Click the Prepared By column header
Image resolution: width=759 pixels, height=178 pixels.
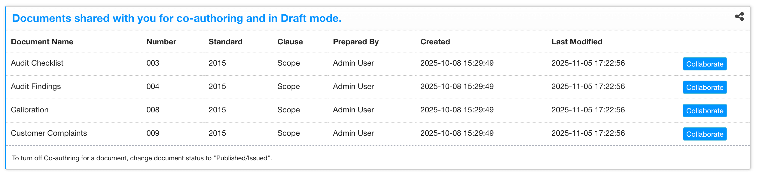pyautogui.click(x=355, y=42)
